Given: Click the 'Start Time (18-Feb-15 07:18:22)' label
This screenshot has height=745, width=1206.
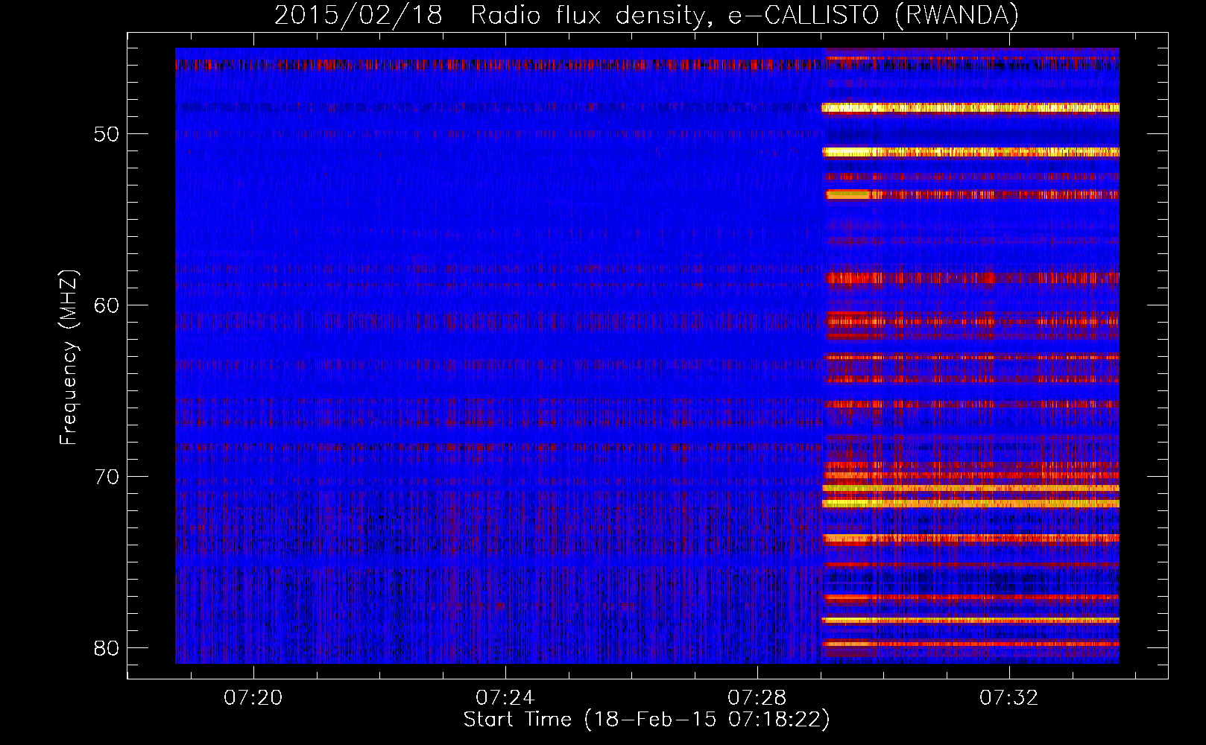Looking at the screenshot, I should (x=646, y=720).
